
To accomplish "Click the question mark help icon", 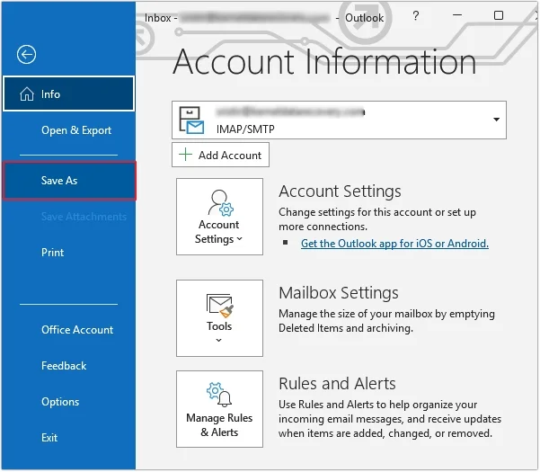I will [416, 16].
